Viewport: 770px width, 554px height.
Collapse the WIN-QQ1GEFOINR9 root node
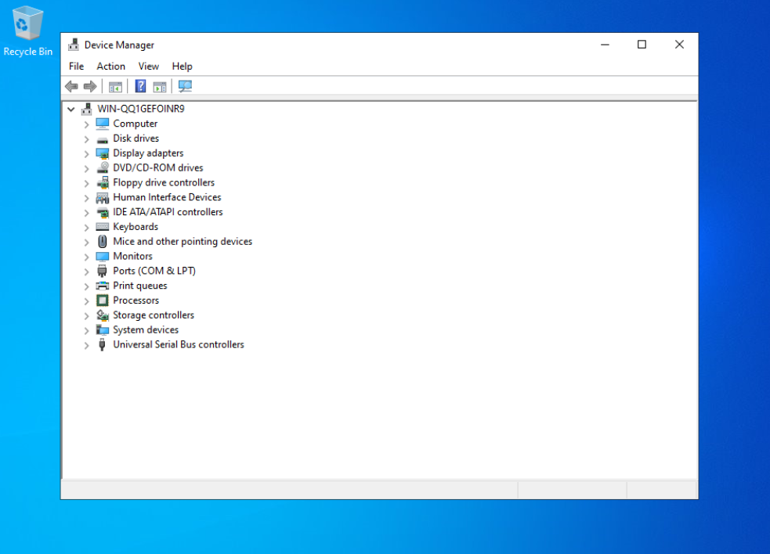(71, 109)
